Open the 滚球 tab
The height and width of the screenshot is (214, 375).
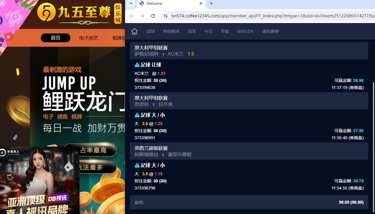151,31
